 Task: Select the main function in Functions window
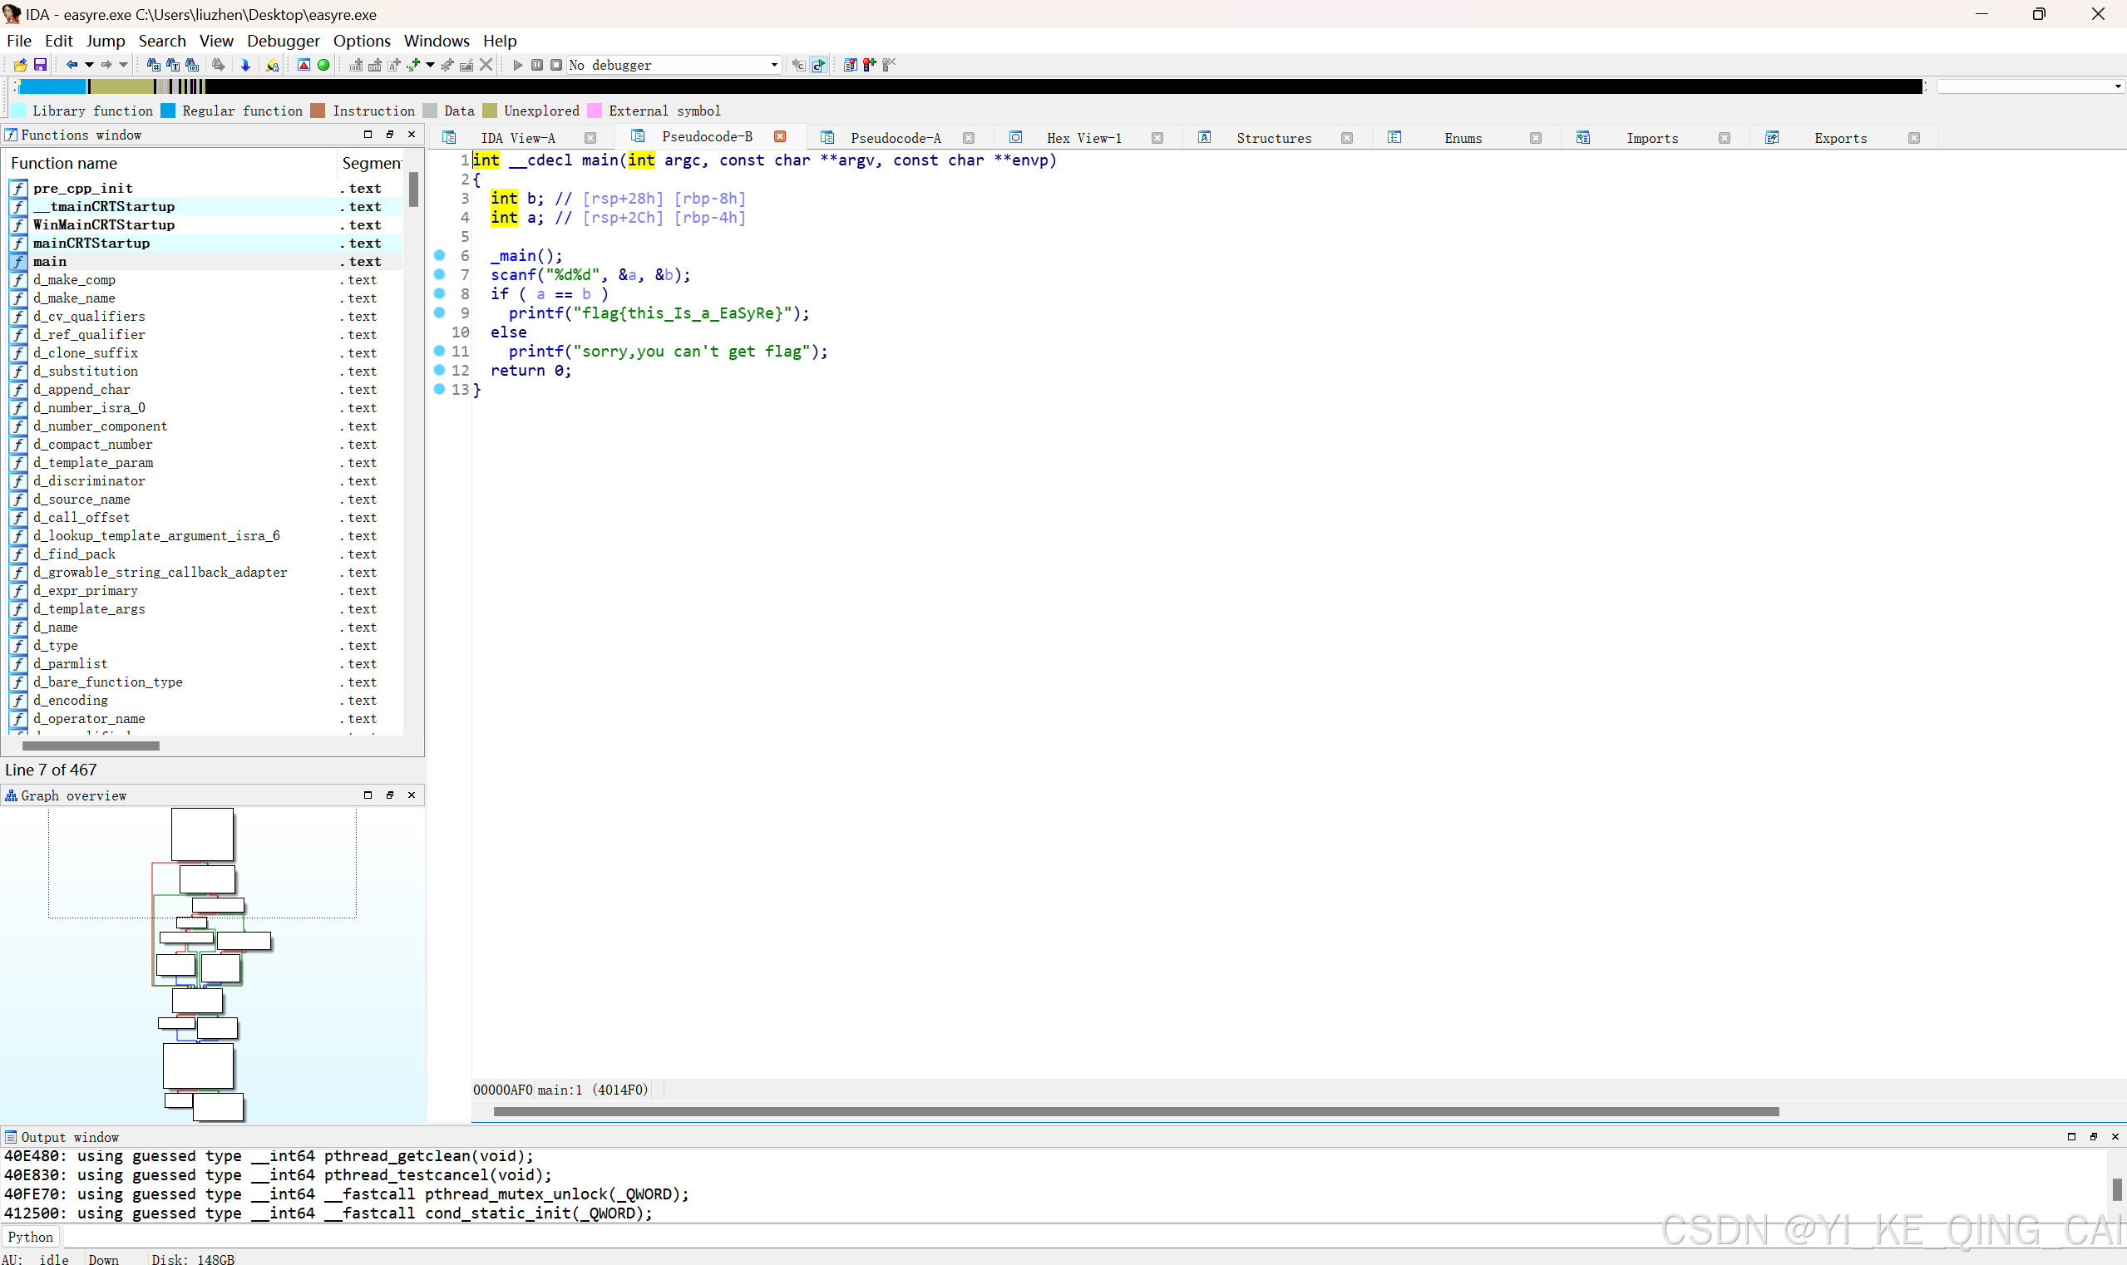[x=49, y=262]
